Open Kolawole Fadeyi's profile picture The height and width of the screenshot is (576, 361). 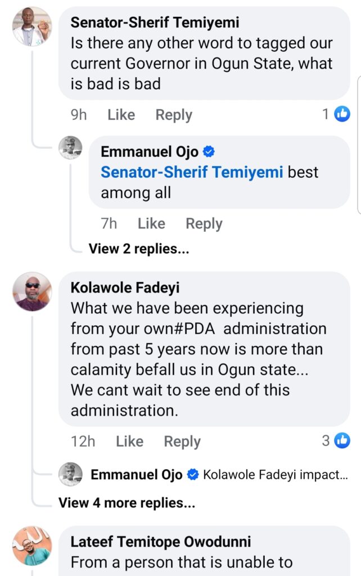pyautogui.click(x=32, y=292)
